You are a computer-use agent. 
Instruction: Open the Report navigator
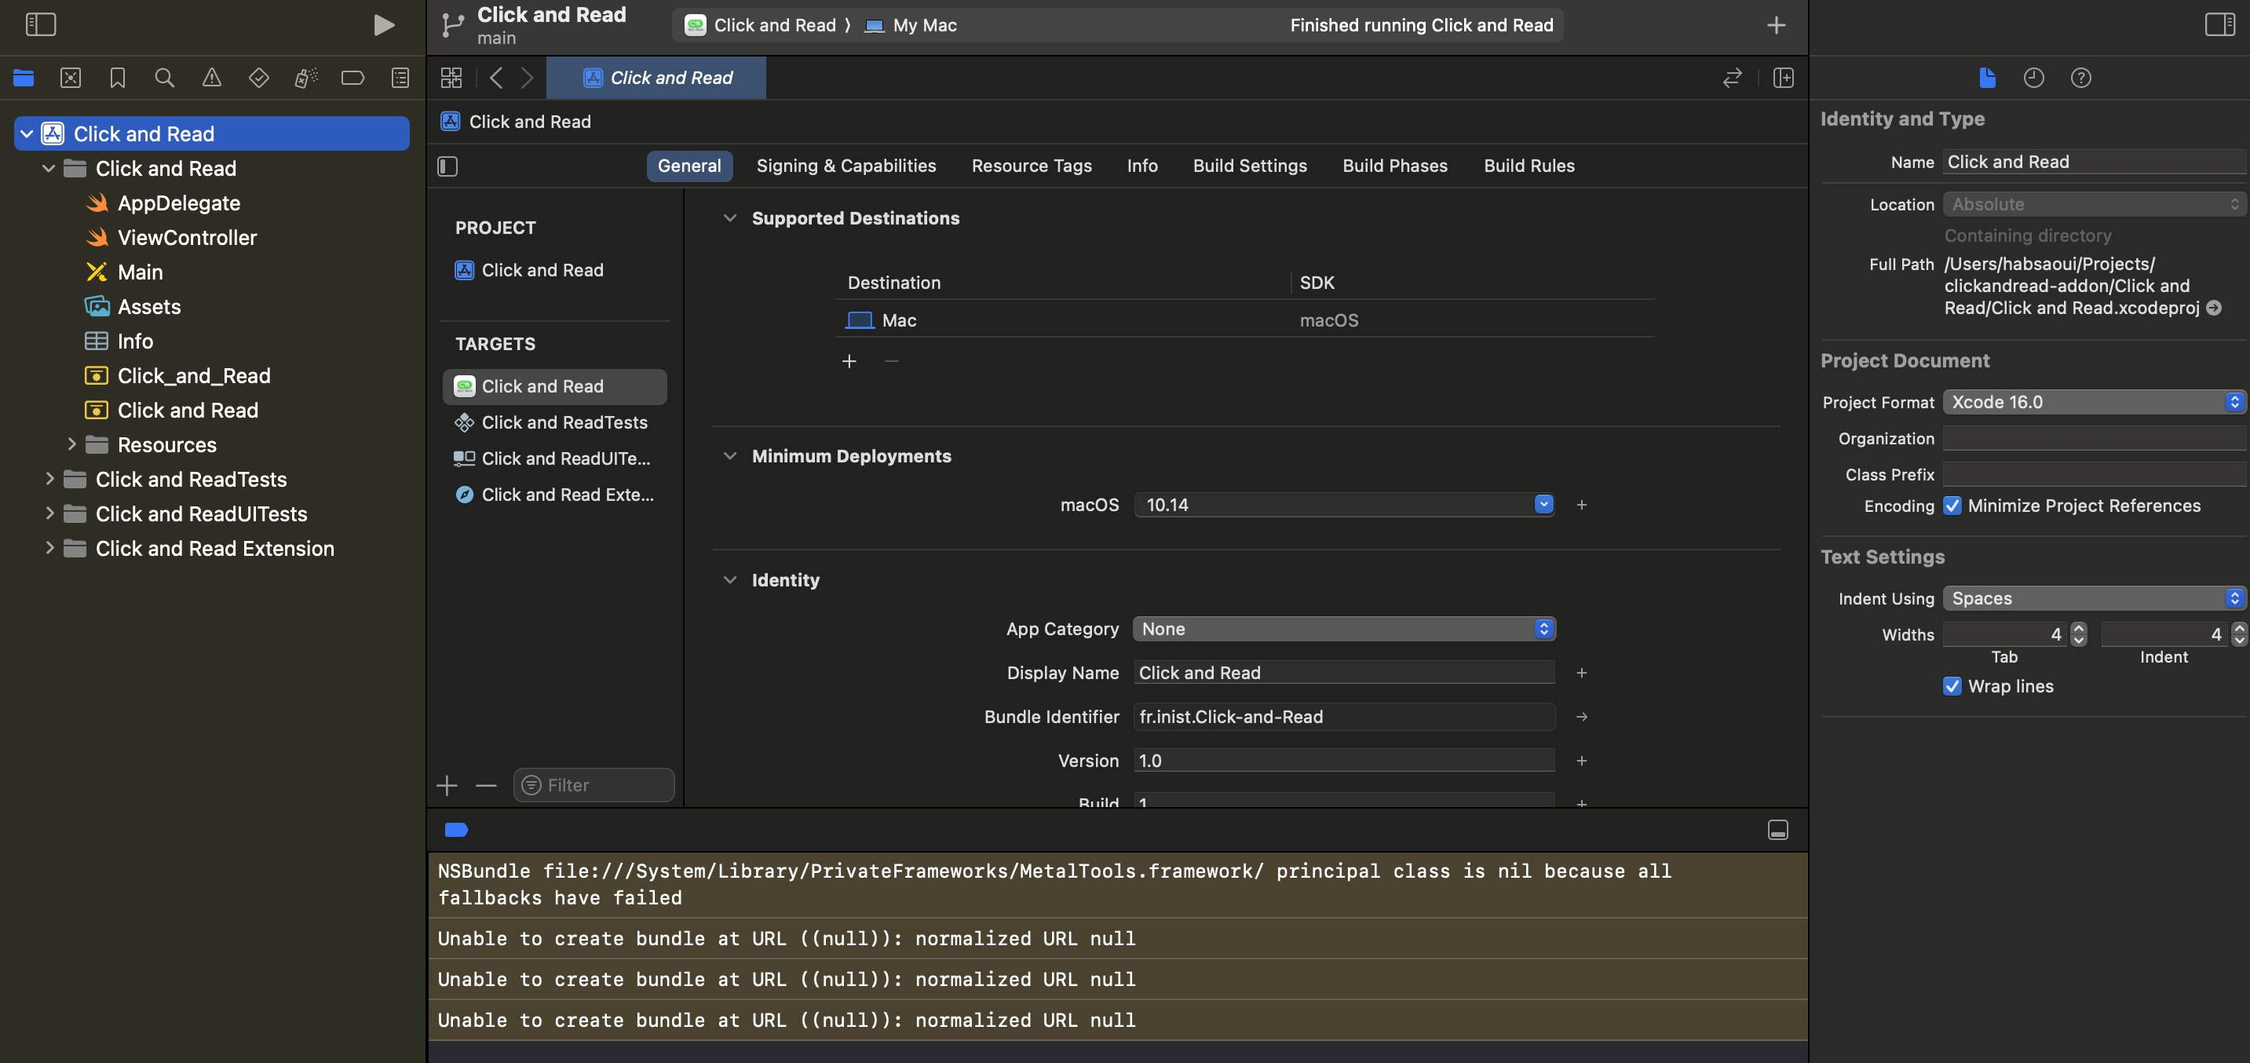(x=400, y=78)
